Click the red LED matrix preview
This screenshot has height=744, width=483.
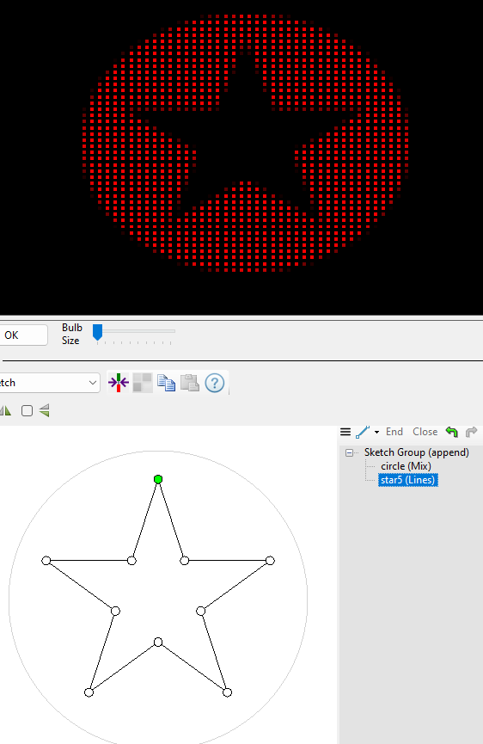(x=246, y=144)
